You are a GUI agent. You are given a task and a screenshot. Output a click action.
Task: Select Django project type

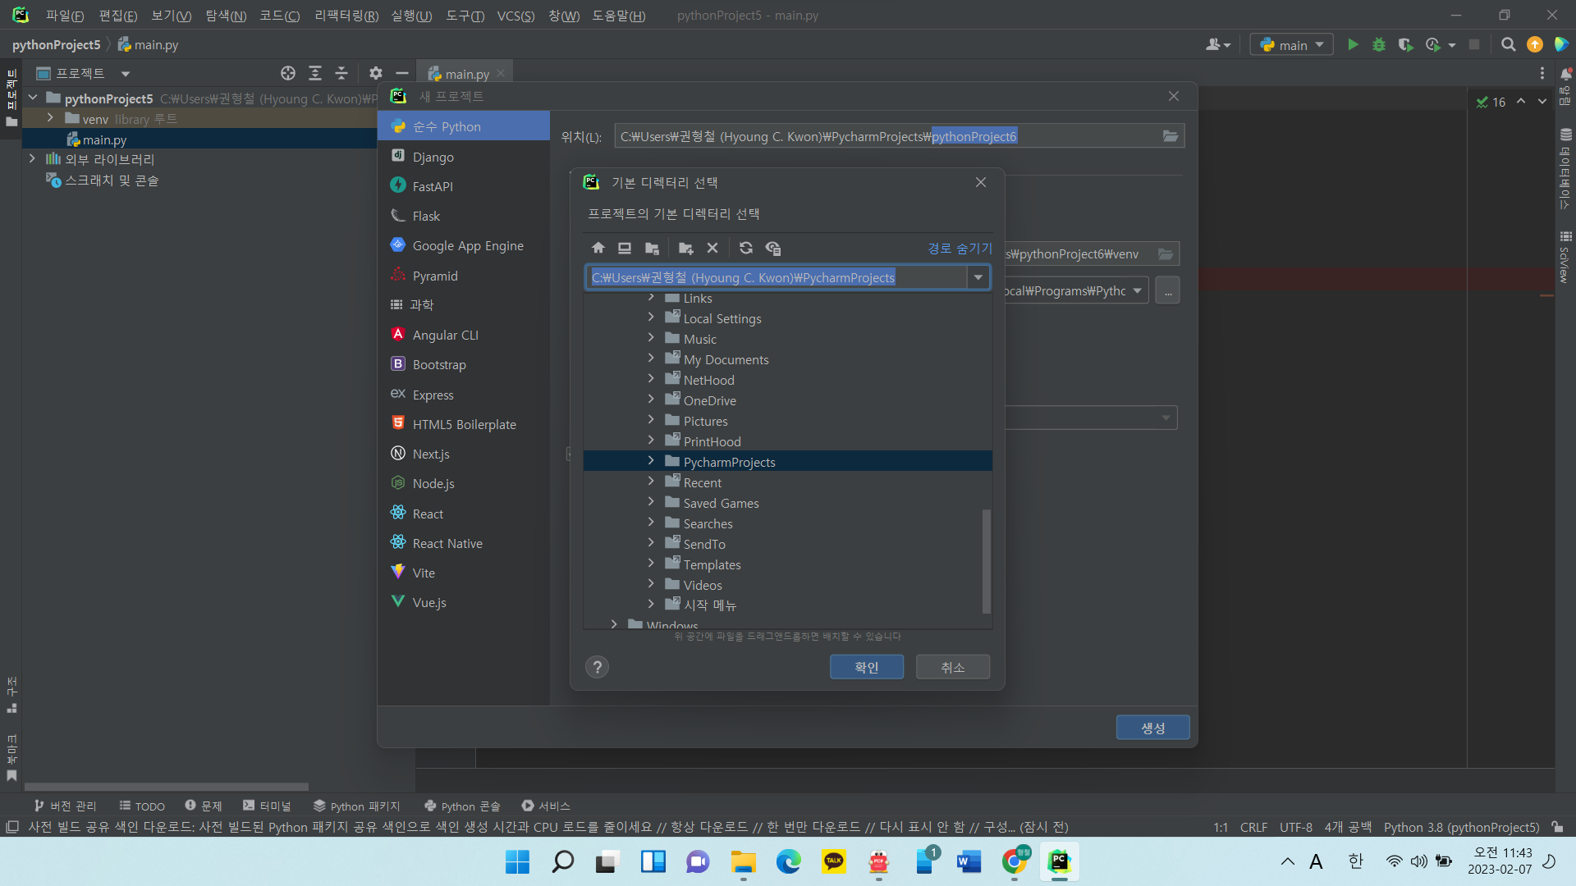(464, 157)
